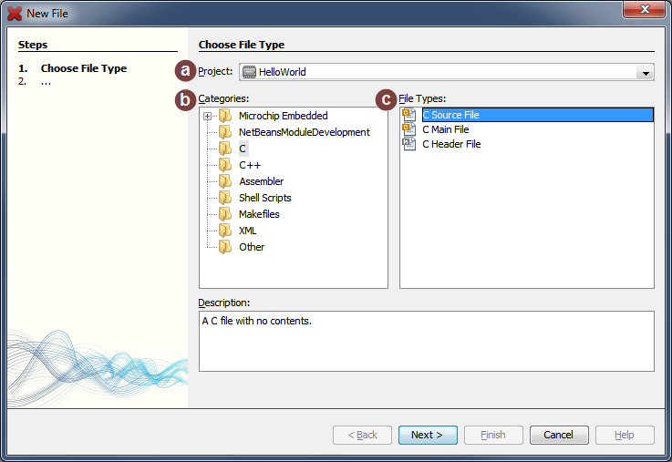Choose C Header File type

tap(450, 144)
